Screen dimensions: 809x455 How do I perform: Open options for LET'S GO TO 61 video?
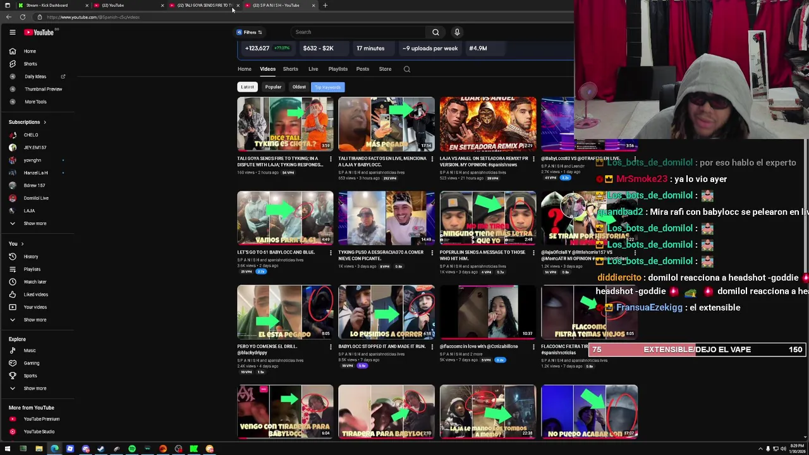(331, 253)
